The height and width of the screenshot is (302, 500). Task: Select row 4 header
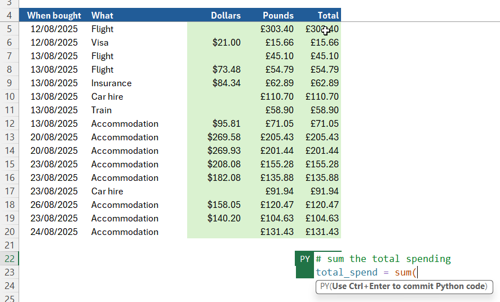[9, 16]
